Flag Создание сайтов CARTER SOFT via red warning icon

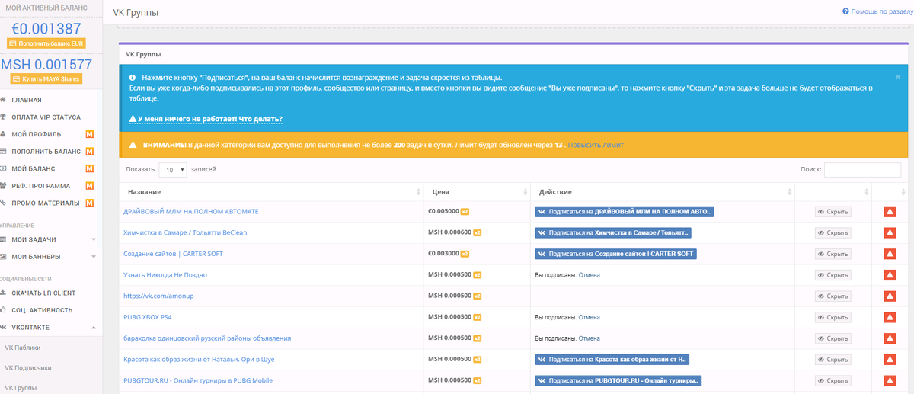(x=889, y=254)
